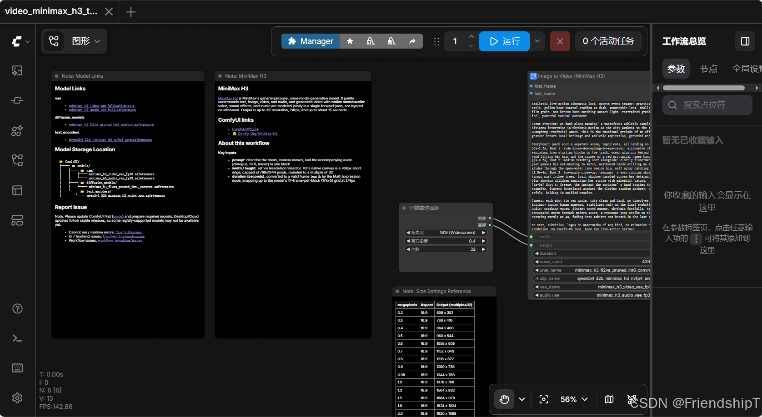This screenshot has width=762, height=417.
Task: Open the media assets sidebar panel
Action: pyautogui.click(x=17, y=70)
